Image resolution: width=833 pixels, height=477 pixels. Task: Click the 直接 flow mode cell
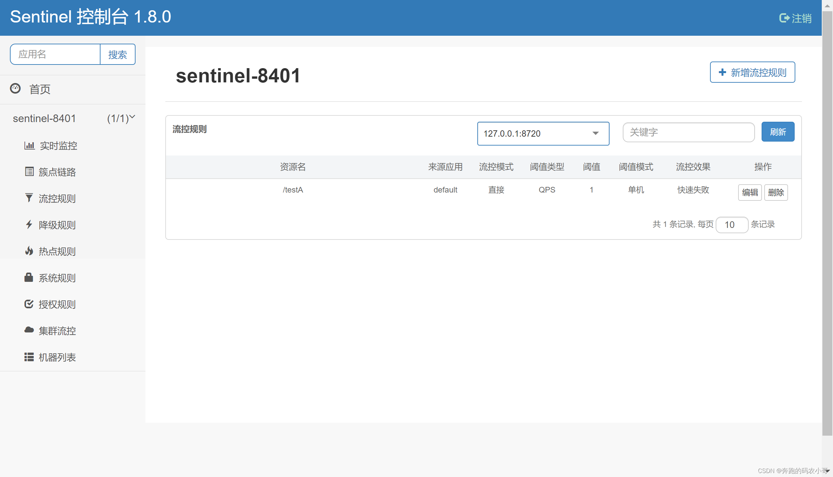tap(496, 190)
